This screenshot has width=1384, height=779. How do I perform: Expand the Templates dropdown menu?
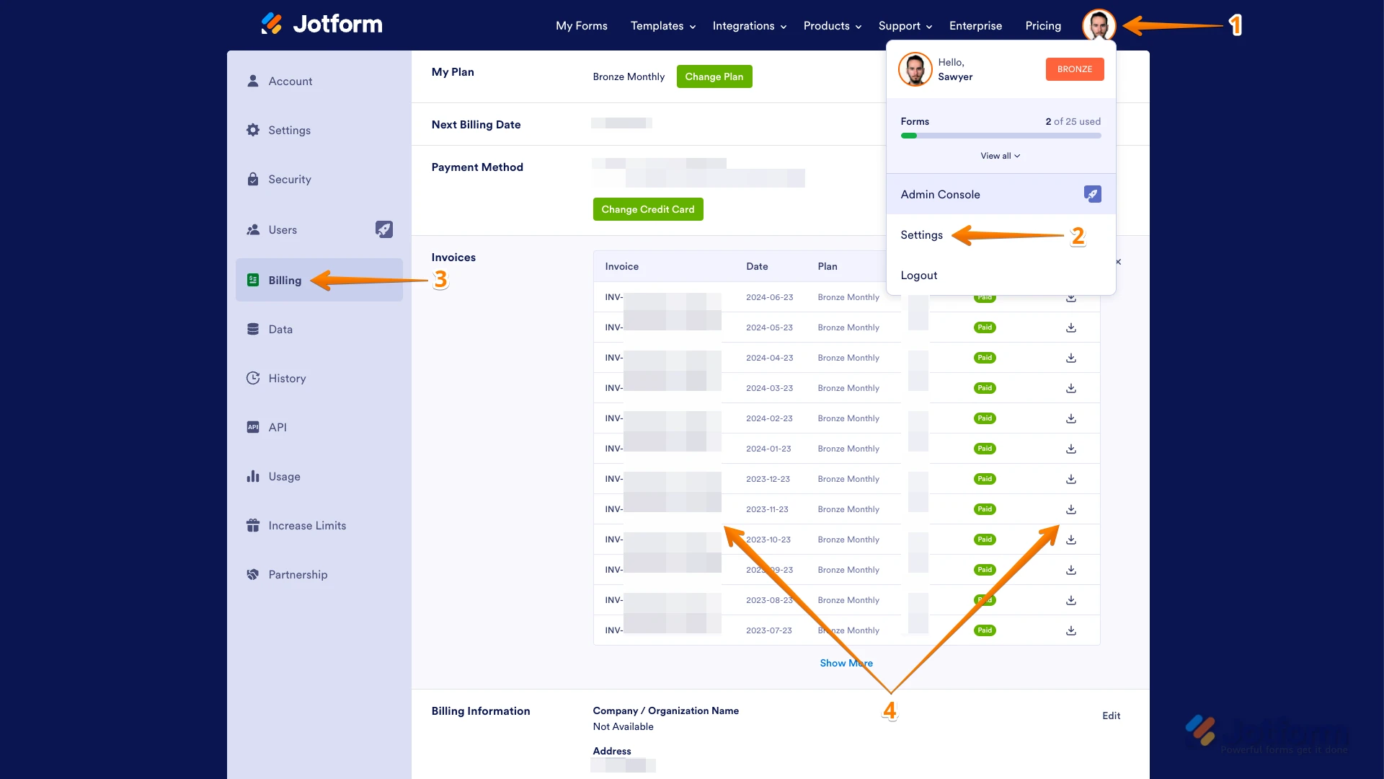coord(662,26)
